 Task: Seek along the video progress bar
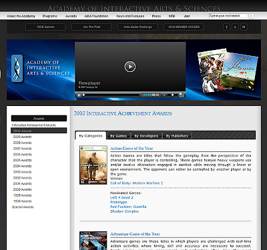pos(111,95)
